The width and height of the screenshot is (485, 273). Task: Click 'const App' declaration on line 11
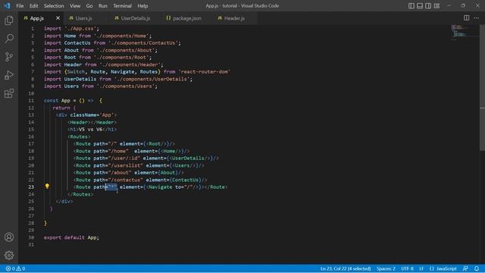57,101
